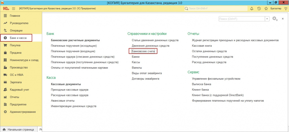Click the Администрирование gear icon

pos(5,112)
